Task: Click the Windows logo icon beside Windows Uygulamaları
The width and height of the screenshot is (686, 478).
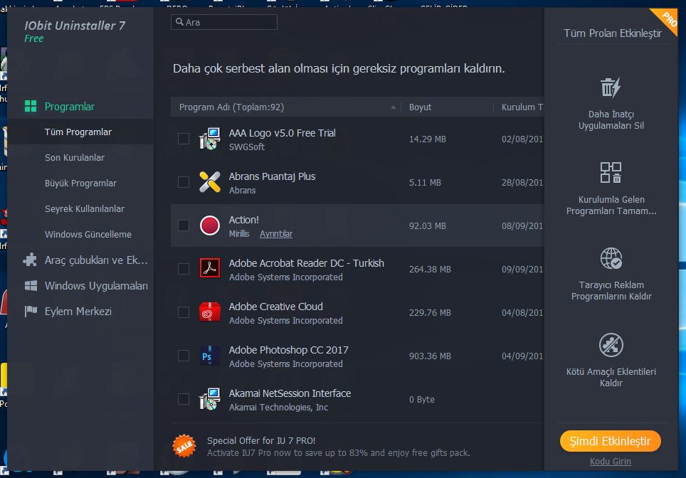Action: (31, 286)
